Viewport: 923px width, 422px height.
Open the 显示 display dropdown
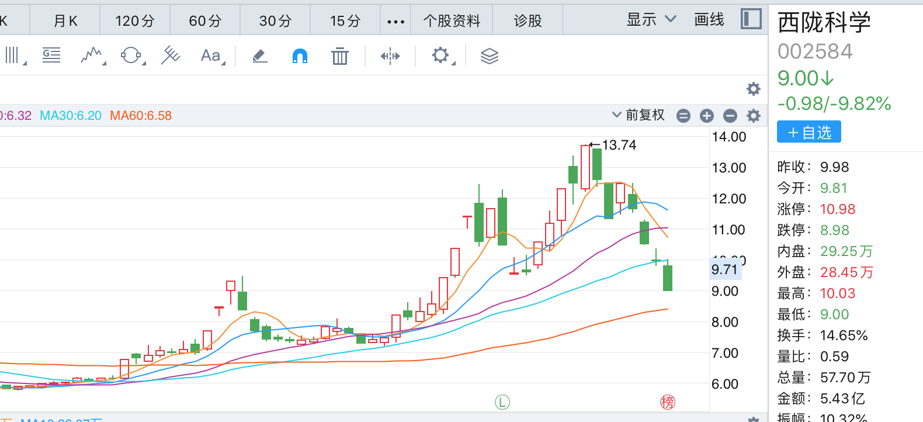tap(651, 20)
